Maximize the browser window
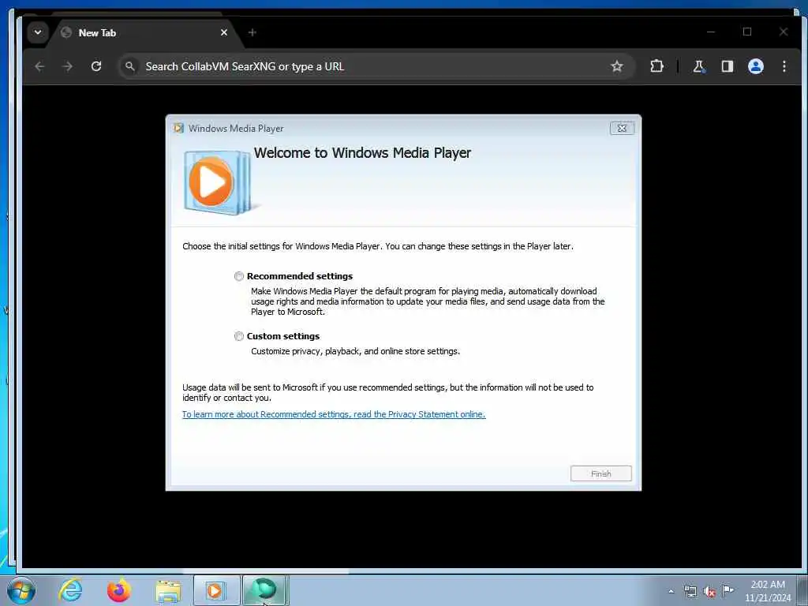 (747, 32)
